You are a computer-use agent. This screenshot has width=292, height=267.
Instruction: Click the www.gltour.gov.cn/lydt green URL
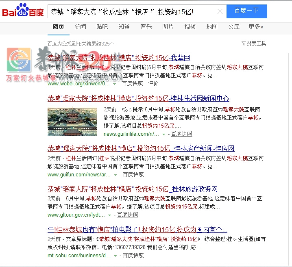(x=76, y=215)
